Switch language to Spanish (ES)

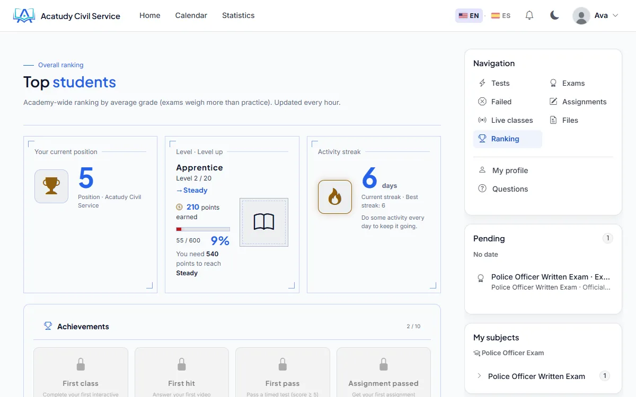pyautogui.click(x=501, y=16)
